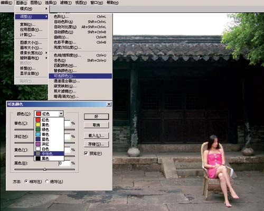
Task: Pick 绿色 in the color dropdown list
Action: [x=49, y=130]
